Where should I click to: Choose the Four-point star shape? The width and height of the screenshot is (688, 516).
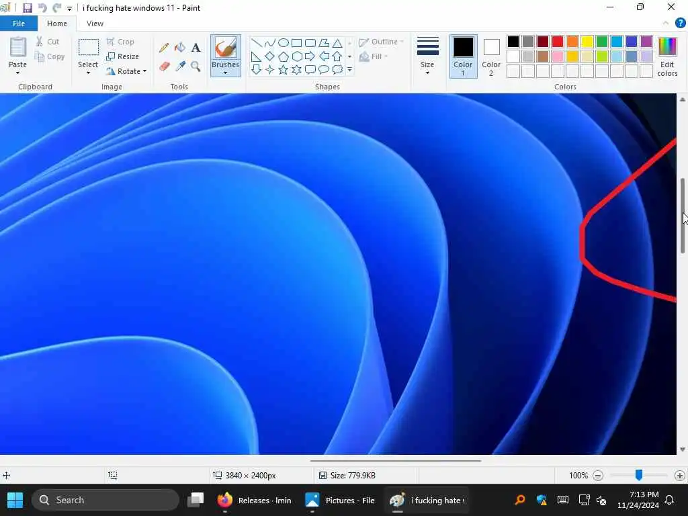[x=270, y=70]
